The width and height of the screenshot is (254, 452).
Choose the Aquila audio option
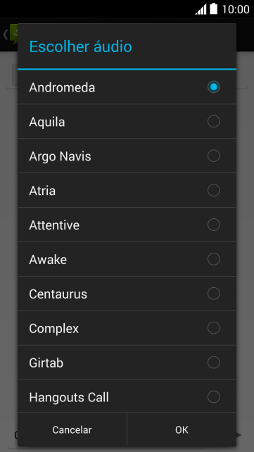tap(127, 122)
